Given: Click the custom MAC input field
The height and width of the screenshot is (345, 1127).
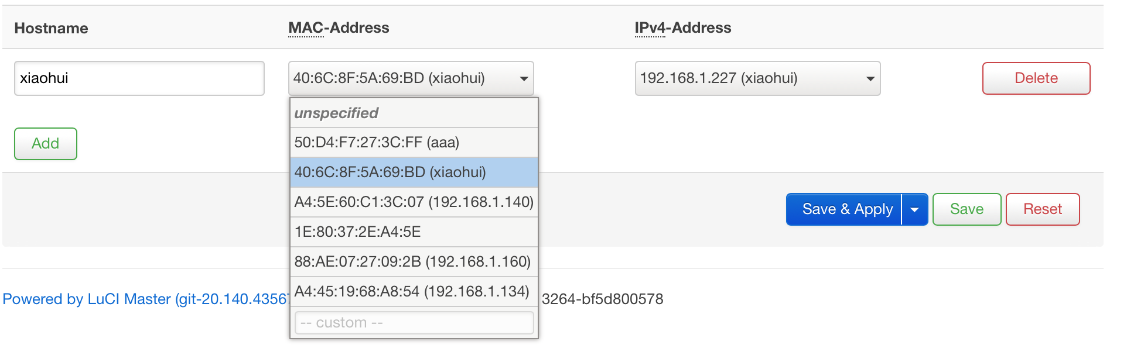Looking at the screenshot, I should pos(414,323).
